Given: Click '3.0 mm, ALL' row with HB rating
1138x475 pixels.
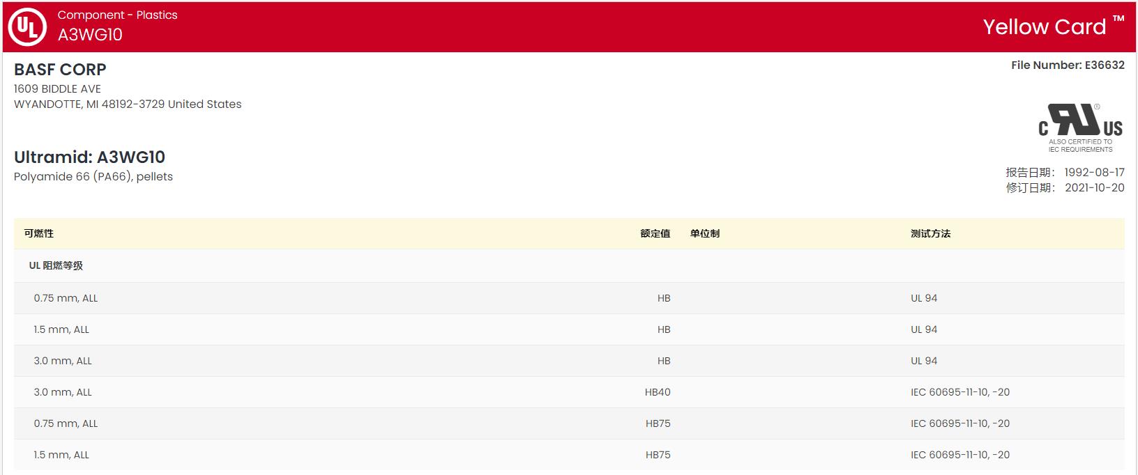Looking at the screenshot, I should 569,361.
